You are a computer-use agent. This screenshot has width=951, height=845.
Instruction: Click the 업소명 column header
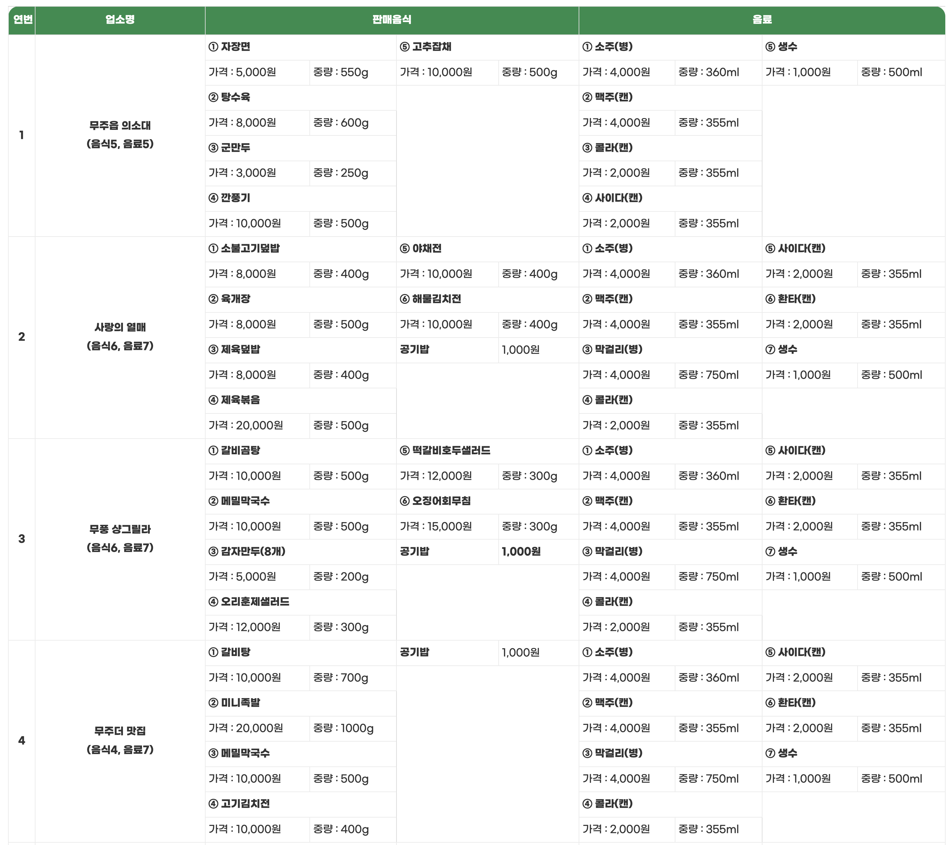120,19
